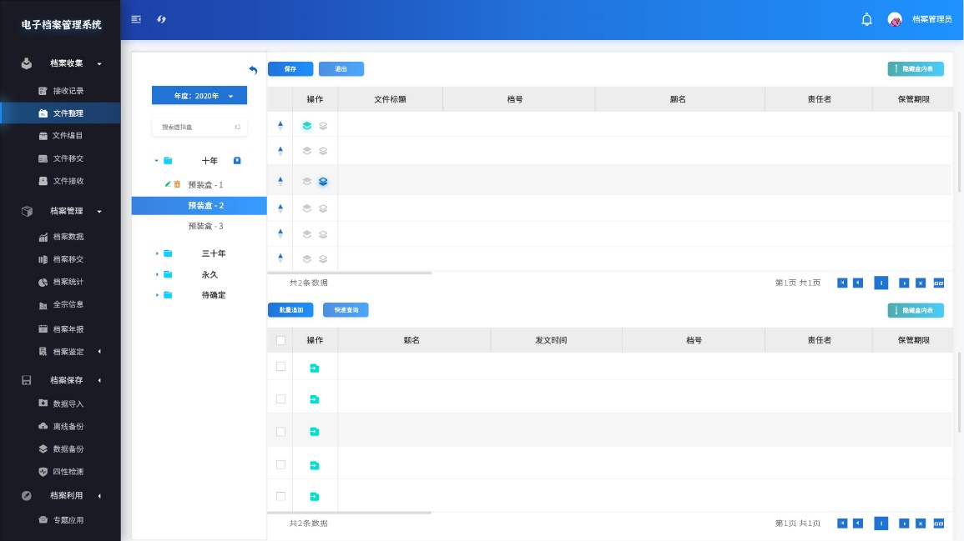Click the blue box icon next to 十年
The height and width of the screenshot is (541, 964).
pyautogui.click(x=237, y=160)
